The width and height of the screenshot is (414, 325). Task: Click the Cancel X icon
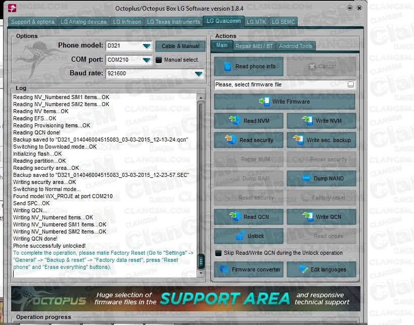312,66
